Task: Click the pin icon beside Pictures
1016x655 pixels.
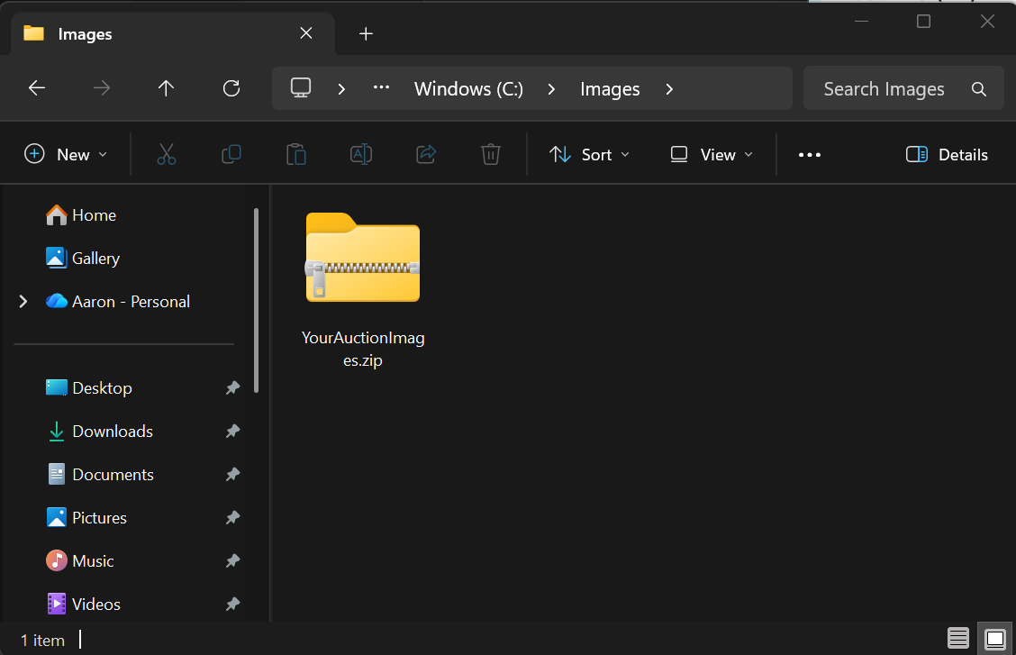Action: [232, 518]
